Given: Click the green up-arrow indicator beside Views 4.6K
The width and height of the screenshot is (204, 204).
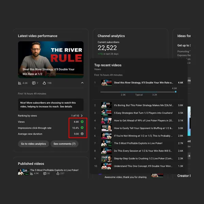Looking at the screenshot, I should pos(82,122).
